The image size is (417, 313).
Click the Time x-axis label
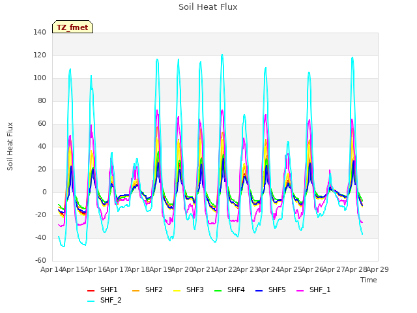(x=369, y=280)
